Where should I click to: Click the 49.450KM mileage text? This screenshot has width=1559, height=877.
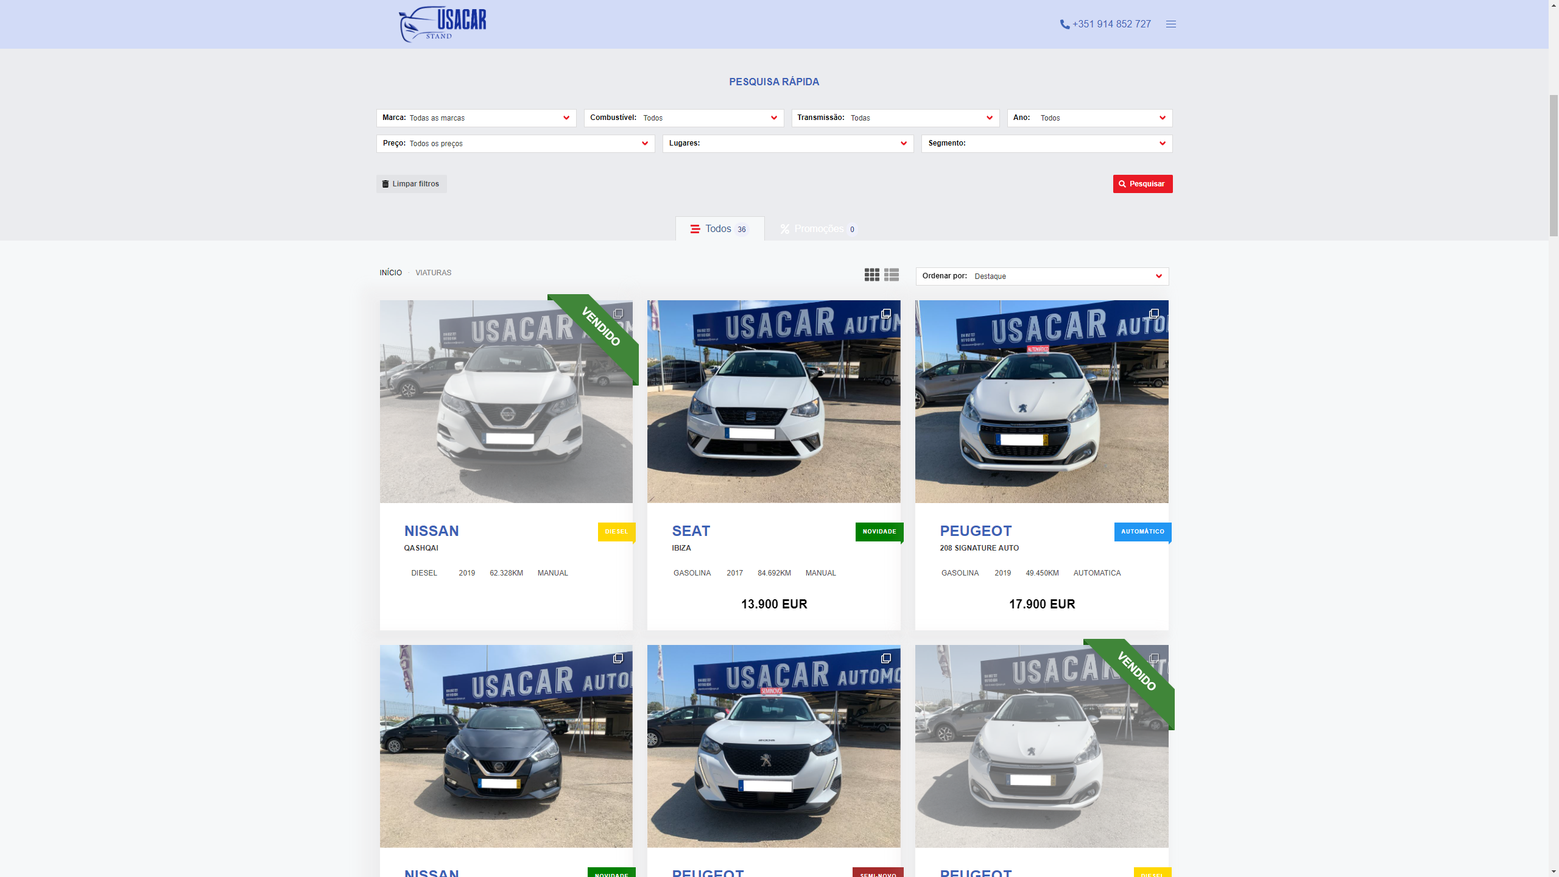1043,573
